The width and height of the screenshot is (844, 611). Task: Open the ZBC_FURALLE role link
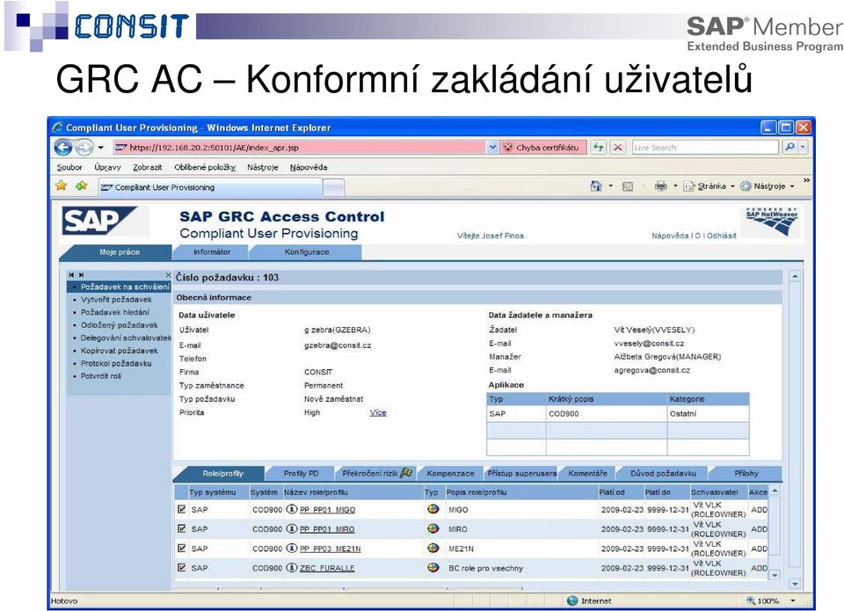(327, 568)
